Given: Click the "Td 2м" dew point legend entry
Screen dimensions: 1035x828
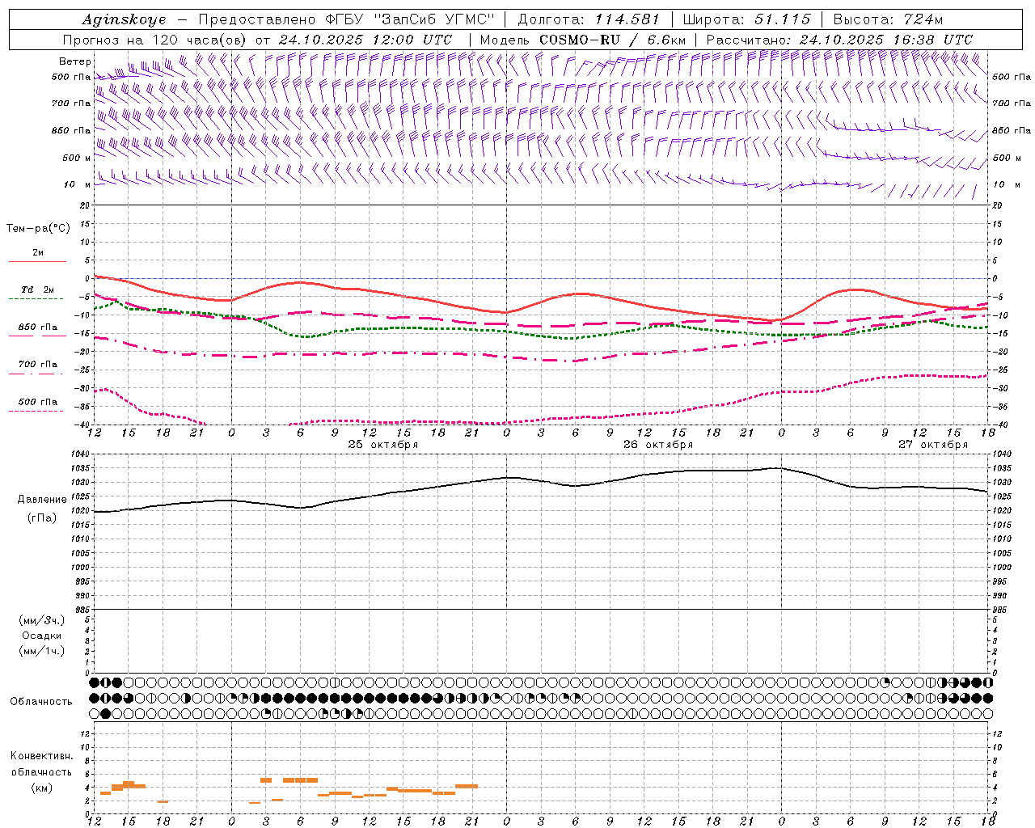Looking at the screenshot, I should coord(38,289).
